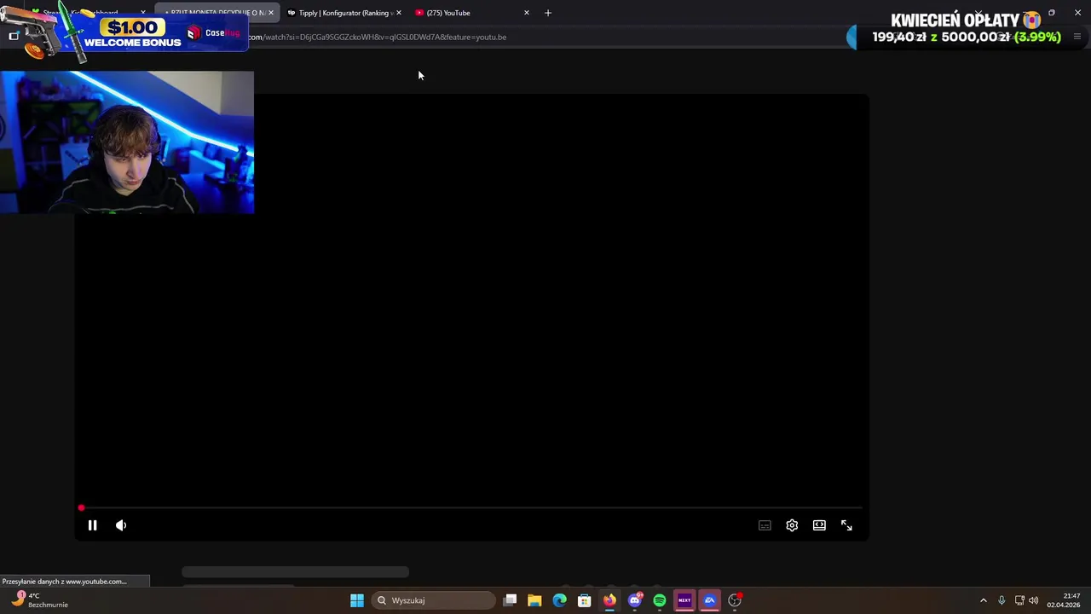The width and height of the screenshot is (1091, 614).
Task: Open a new browser tab
Action: click(x=548, y=13)
